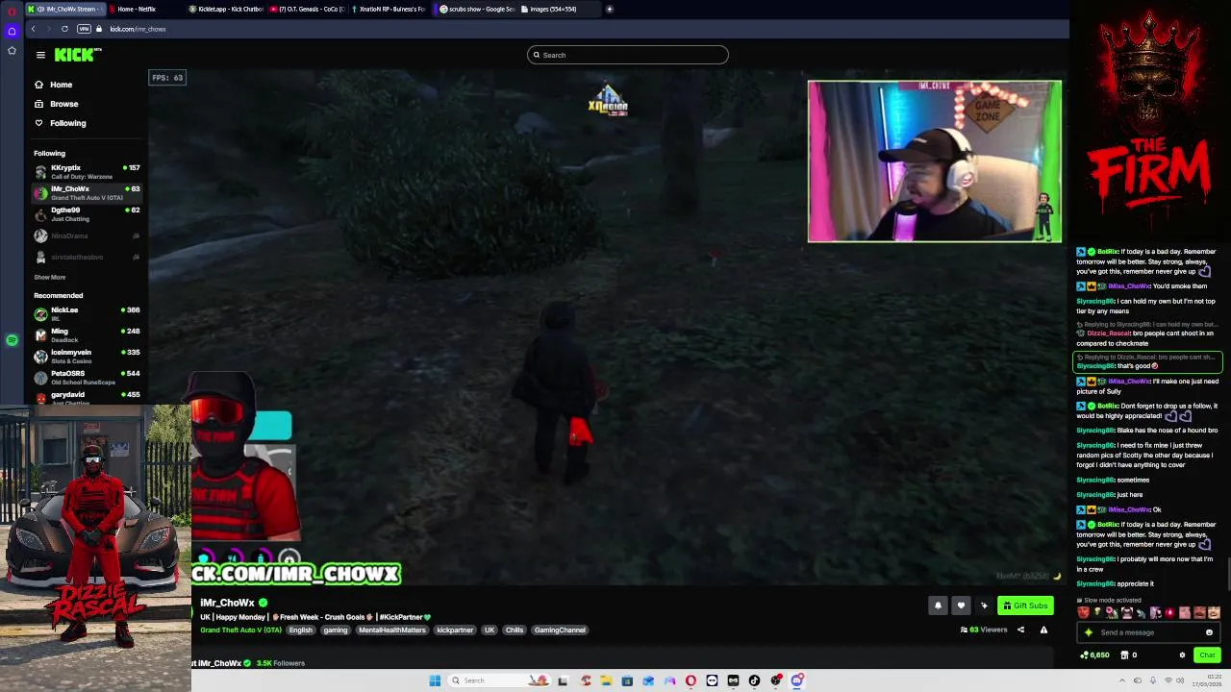Click the GamingChannel tag

560,630
